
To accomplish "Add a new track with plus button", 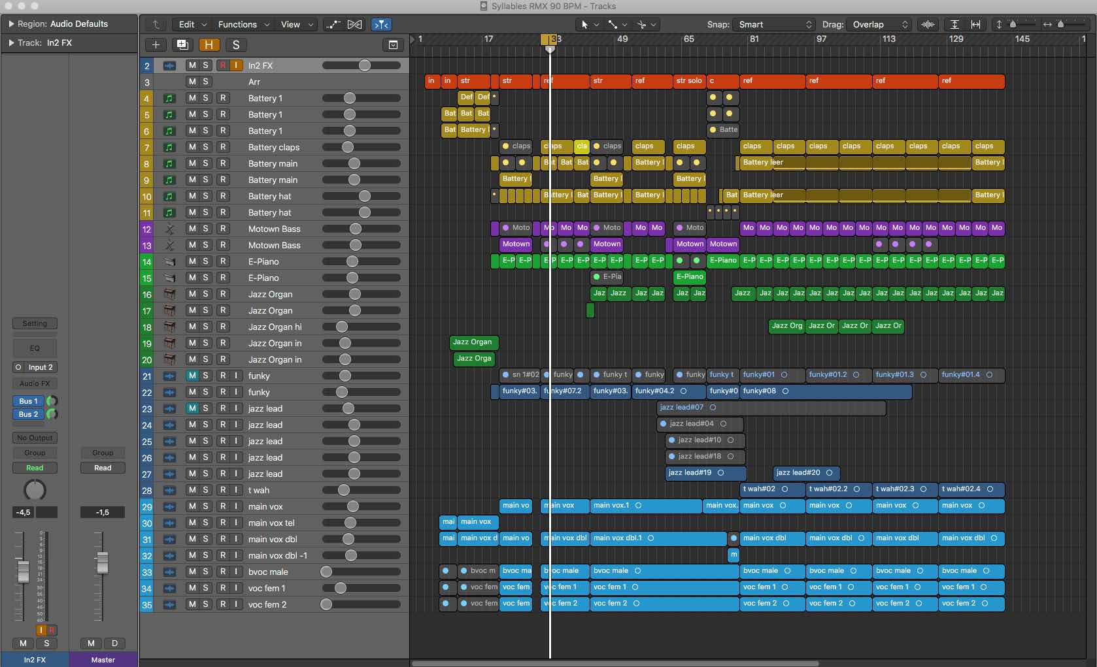I will click(x=156, y=44).
